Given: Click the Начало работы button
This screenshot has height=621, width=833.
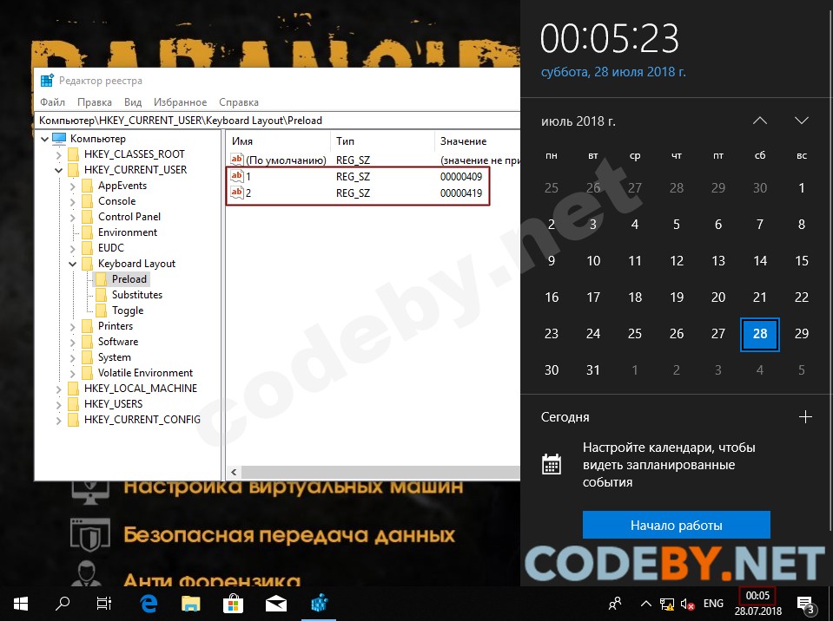Looking at the screenshot, I should coord(677,525).
